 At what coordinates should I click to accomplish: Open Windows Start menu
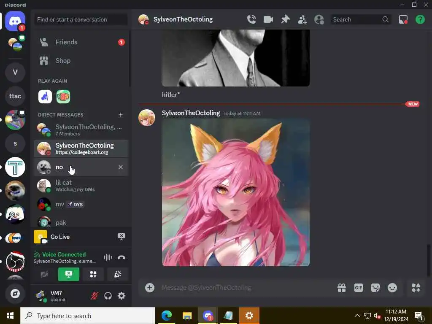[x=10, y=316]
